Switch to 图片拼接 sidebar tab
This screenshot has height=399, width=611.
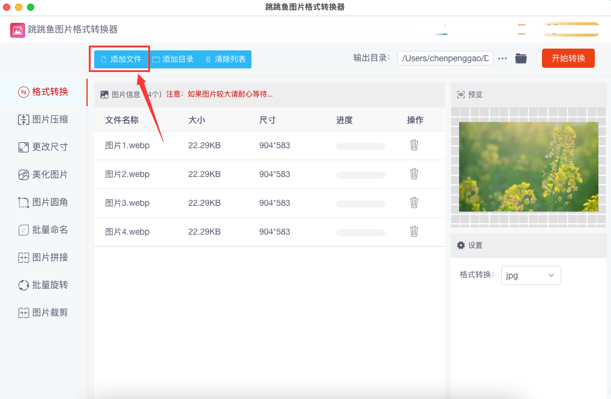click(x=43, y=257)
